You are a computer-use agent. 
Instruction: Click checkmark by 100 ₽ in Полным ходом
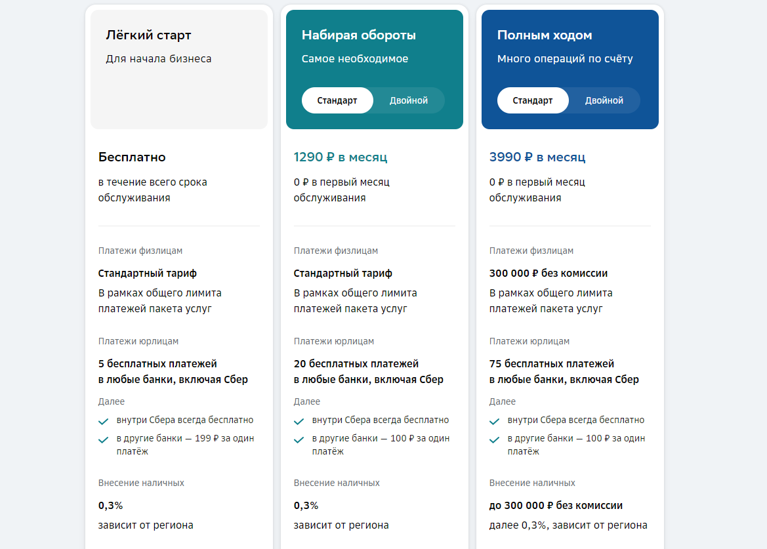pos(494,439)
